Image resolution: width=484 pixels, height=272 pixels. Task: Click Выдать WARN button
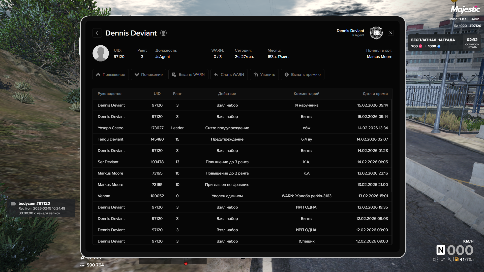[188, 75]
